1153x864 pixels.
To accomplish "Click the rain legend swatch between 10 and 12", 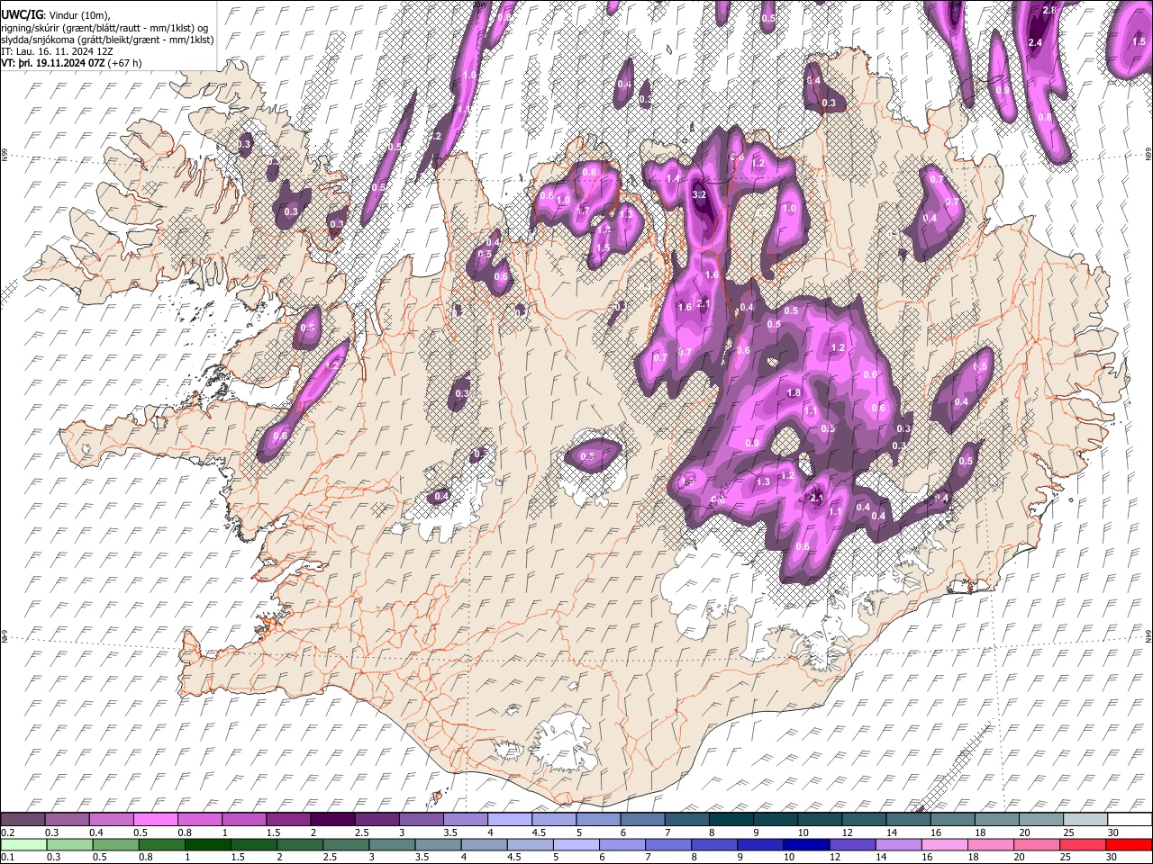I will (x=807, y=844).
